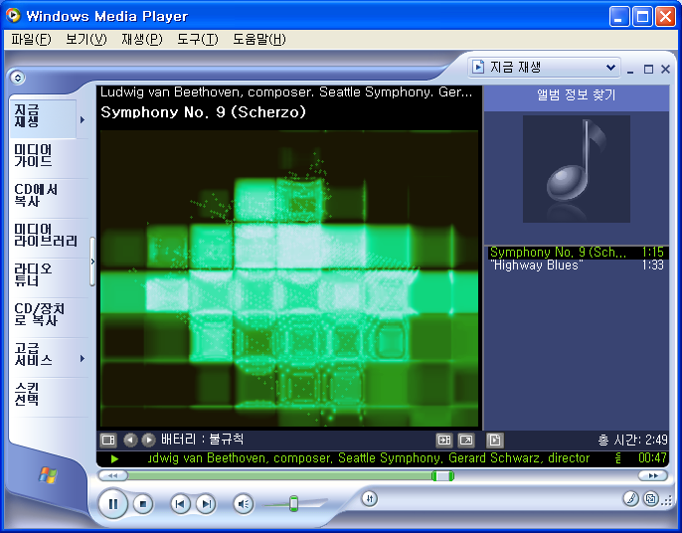
Task: Click the Windows Media Player title icon
Action: pos(14,16)
